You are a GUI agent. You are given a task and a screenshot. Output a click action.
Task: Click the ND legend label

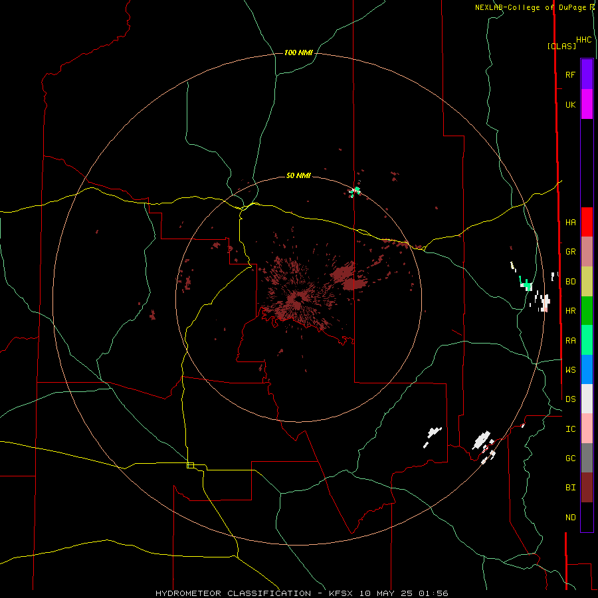coord(570,518)
